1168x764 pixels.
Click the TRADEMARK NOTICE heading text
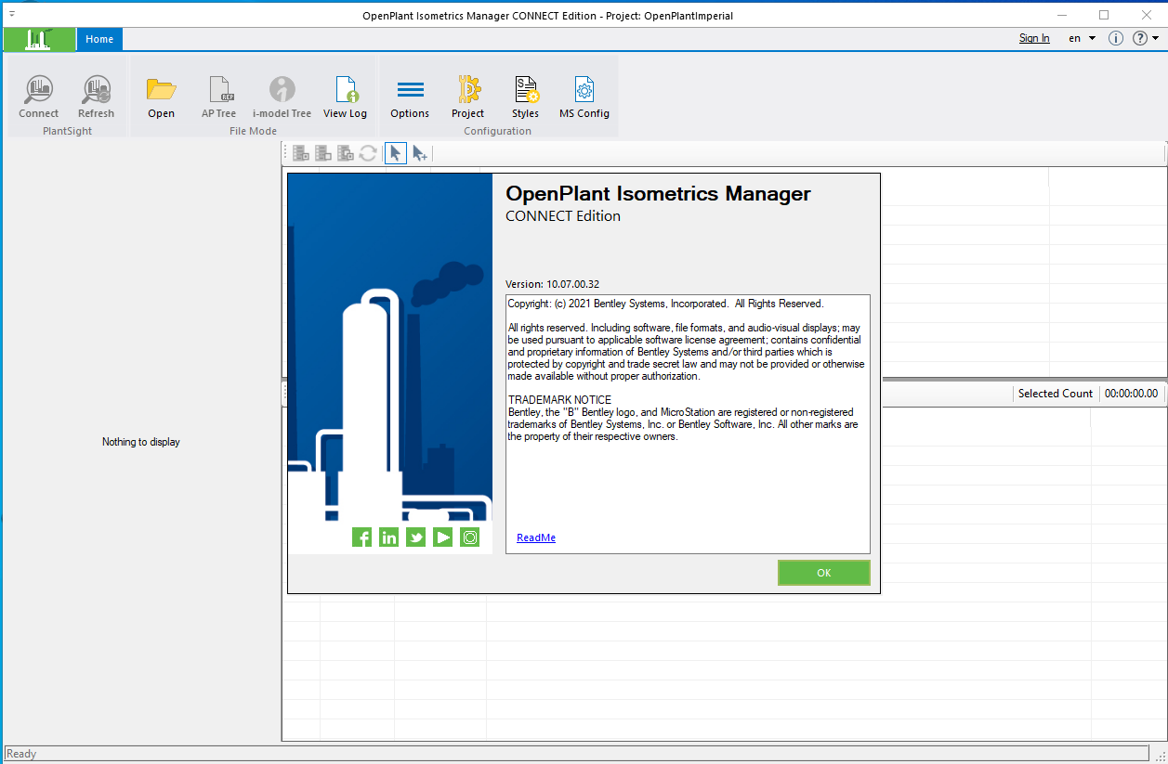[x=560, y=400]
